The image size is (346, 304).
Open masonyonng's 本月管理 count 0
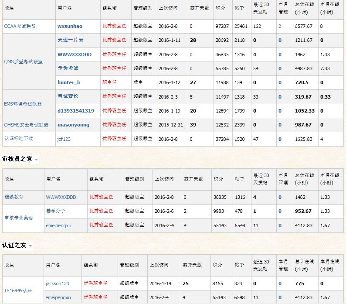point(280,125)
